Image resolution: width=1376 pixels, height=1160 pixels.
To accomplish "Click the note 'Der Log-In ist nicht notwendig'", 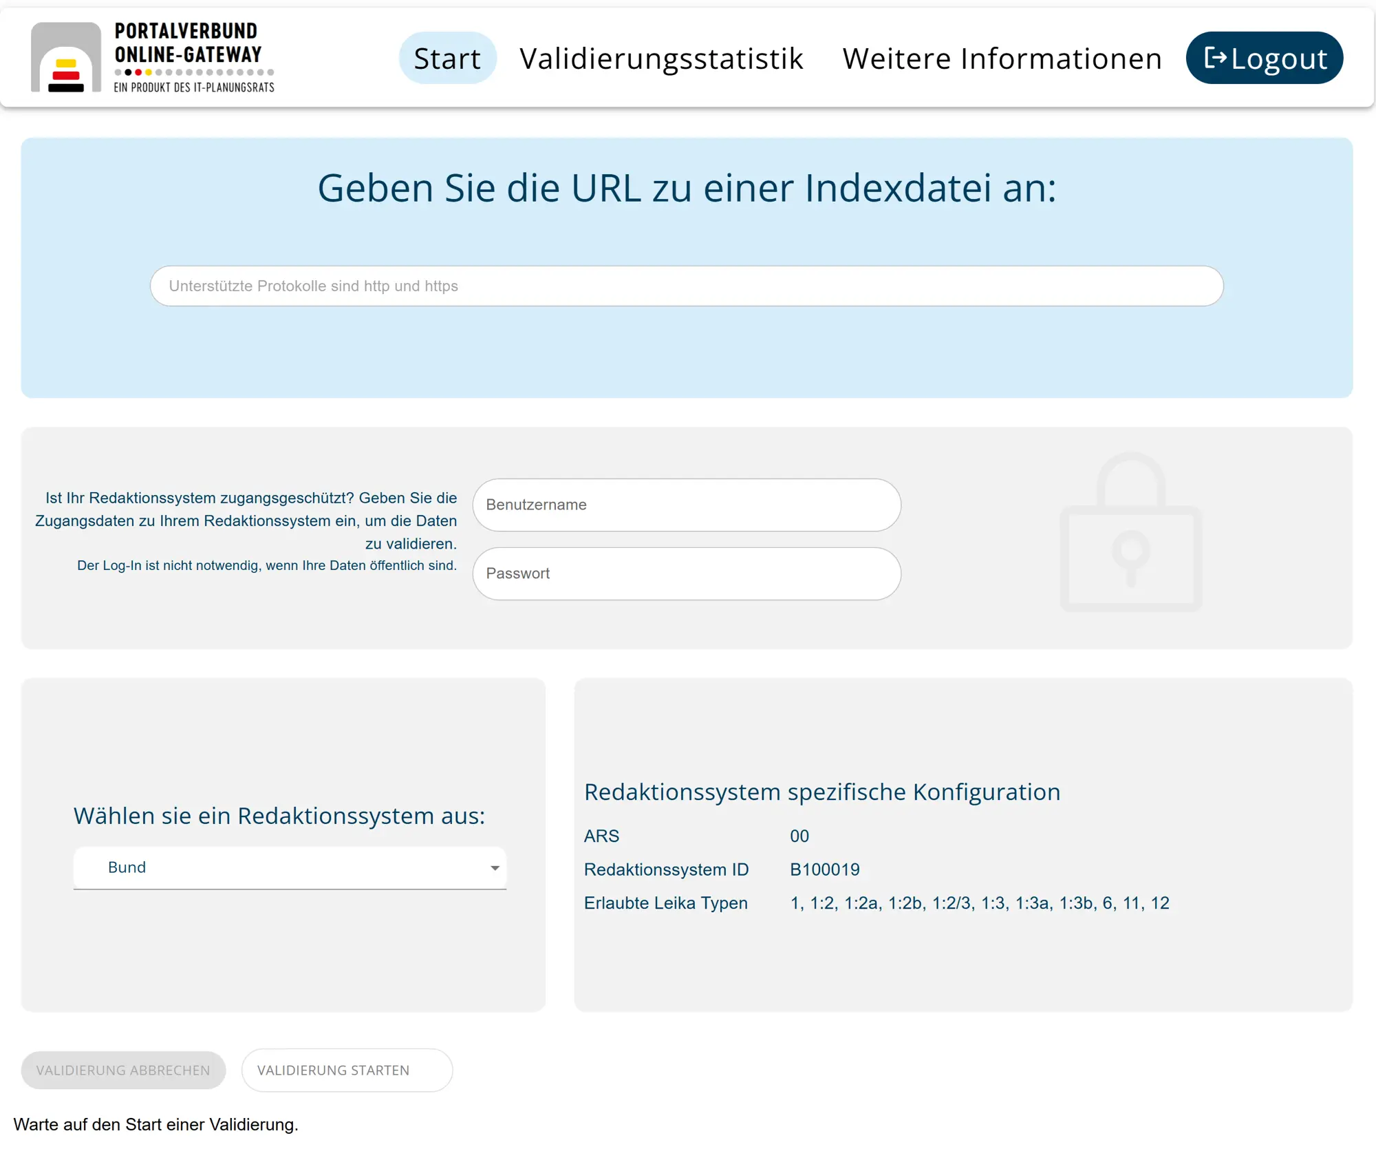I will point(267,565).
